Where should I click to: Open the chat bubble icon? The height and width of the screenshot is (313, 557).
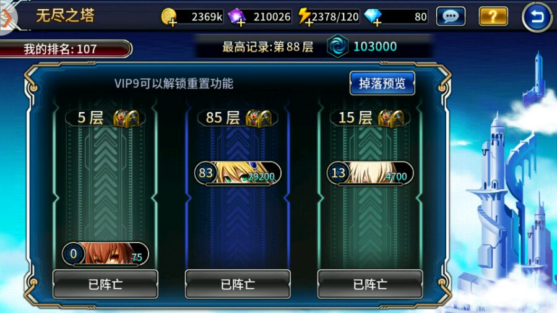[451, 16]
